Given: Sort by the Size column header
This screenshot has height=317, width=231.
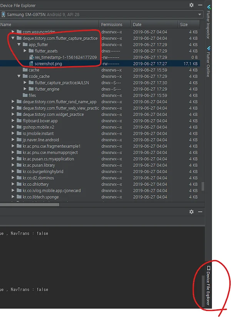Looking at the screenshot, I should 189,25.
